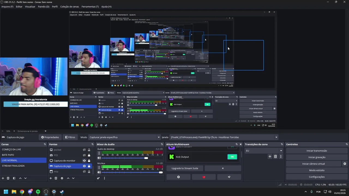The height and width of the screenshot is (196, 349).
Task: Open Editar menu
Action: (x=19, y=7)
